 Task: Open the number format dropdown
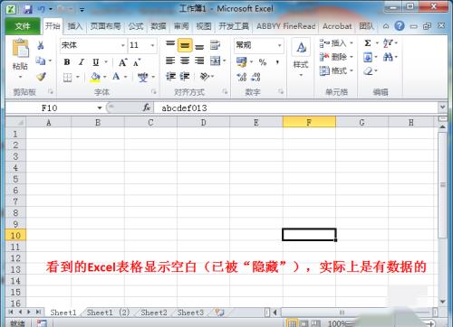point(280,45)
